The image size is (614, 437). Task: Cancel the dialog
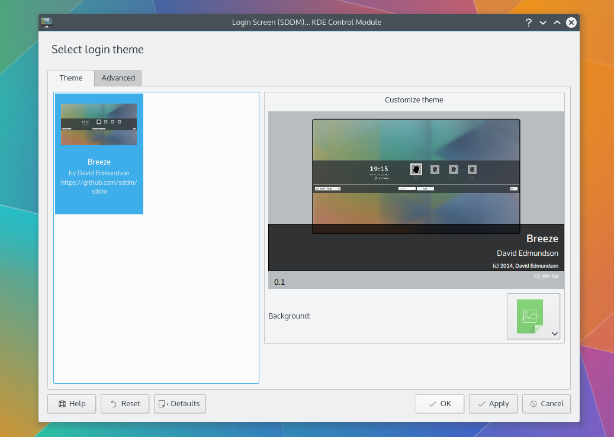tap(547, 404)
